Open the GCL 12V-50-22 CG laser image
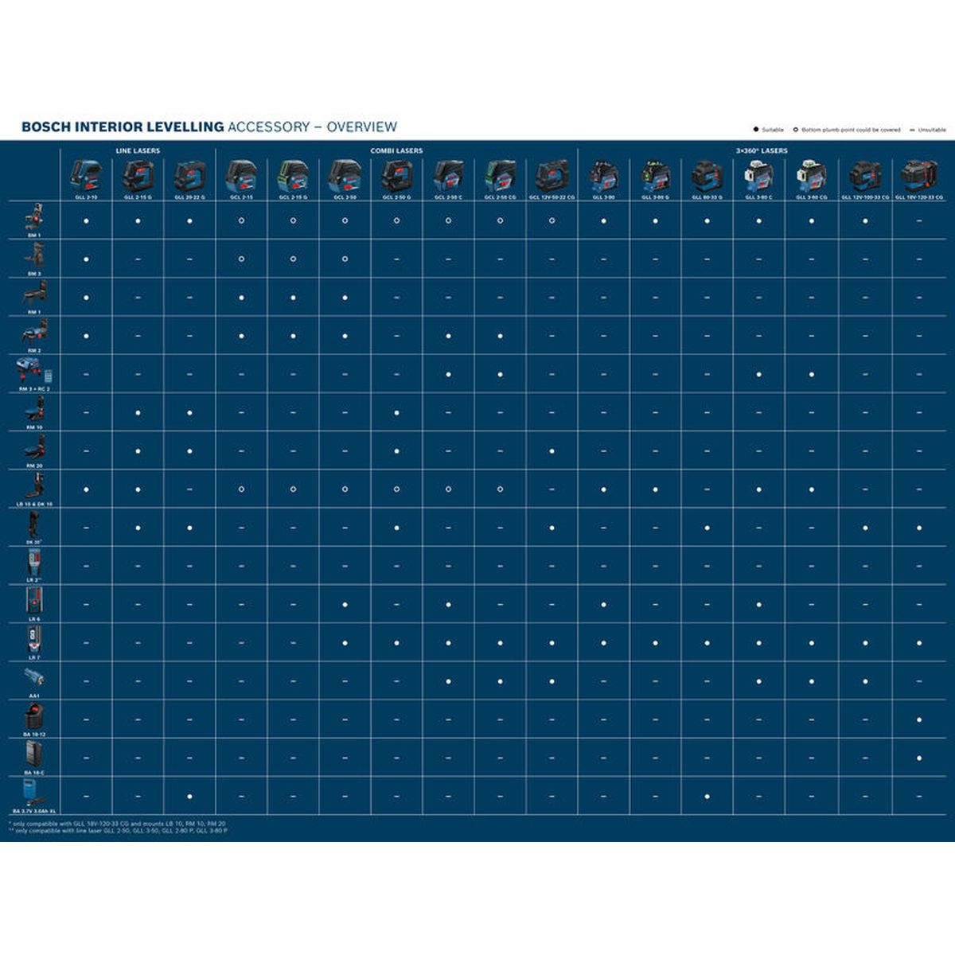 [x=552, y=176]
